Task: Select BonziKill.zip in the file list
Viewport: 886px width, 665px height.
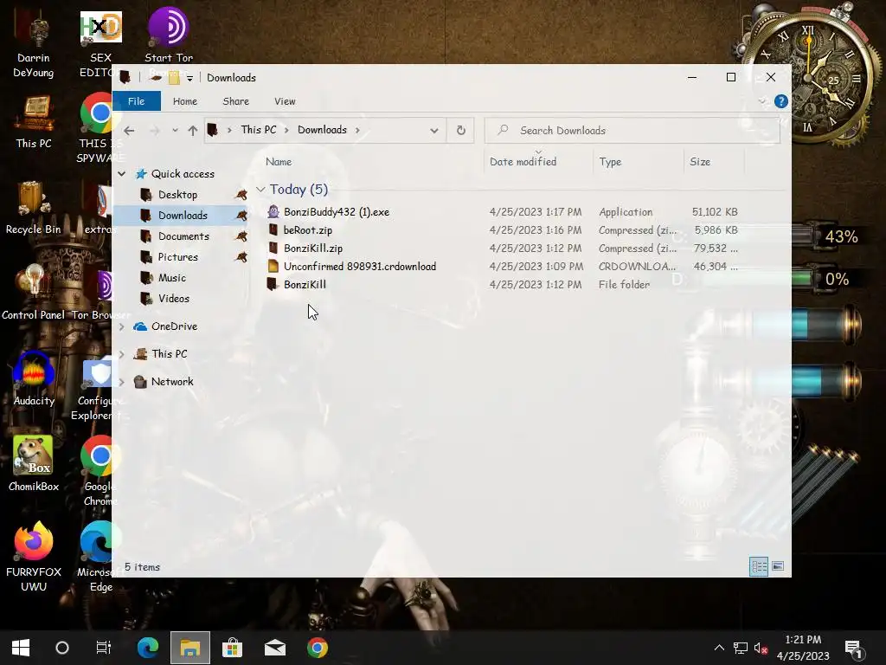Action: pyautogui.click(x=313, y=249)
